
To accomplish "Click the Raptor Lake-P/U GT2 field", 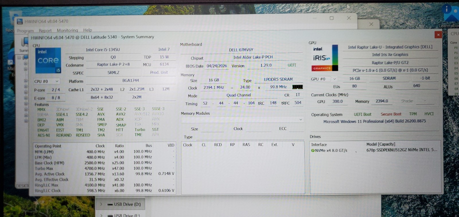I will (390, 62).
